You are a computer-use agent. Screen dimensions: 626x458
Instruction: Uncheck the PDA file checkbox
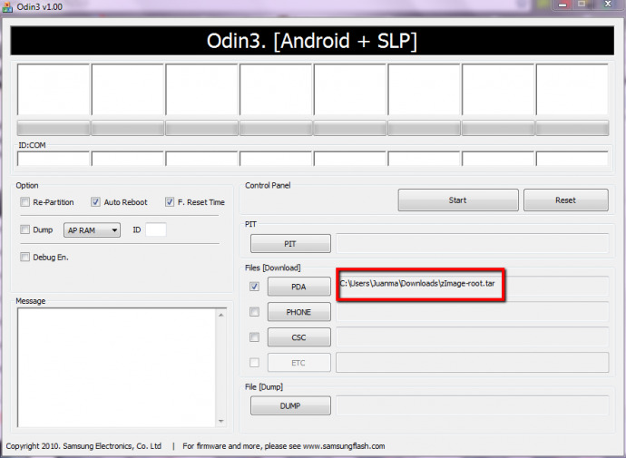tap(255, 287)
